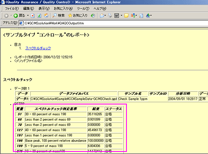Click the SampleData-GCMSCheck.qgd file path cell
This screenshot has width=208, height=154.
[74, 99]
